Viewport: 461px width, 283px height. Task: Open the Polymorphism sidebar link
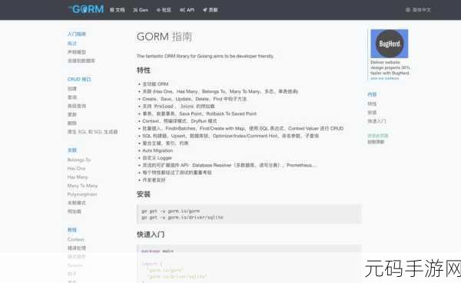[x=82, y=194]
